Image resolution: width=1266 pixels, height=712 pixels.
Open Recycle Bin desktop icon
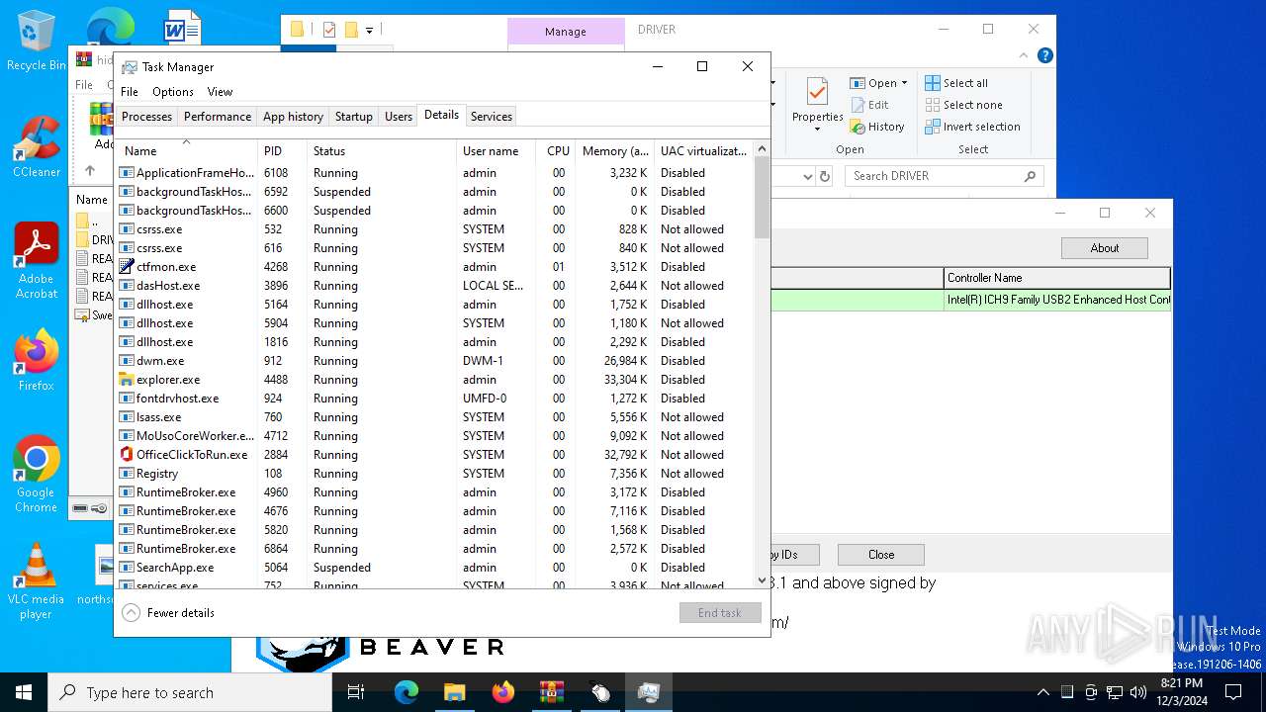(x=36, y=42)
